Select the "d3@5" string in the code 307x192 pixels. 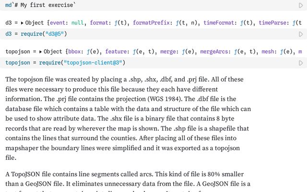click(x=54, y=34)
